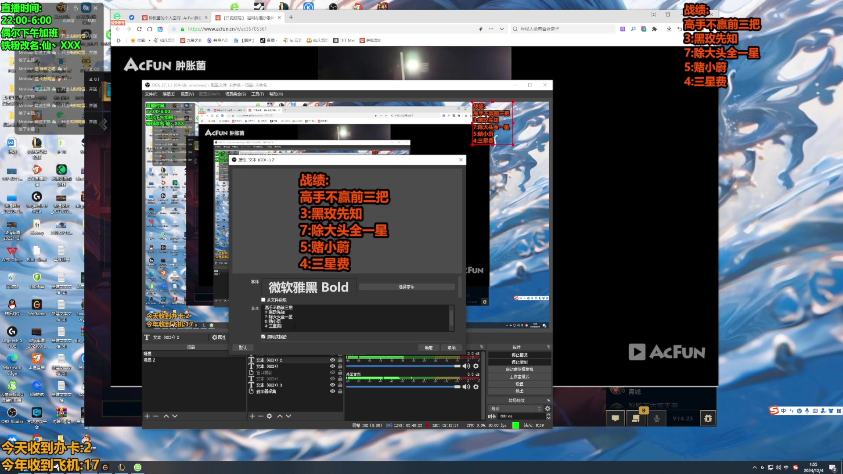Viewport: 843px width, 474px height.
Task: Open gear settings for 桌面音频 channel
Action: (x=476, y=387)
